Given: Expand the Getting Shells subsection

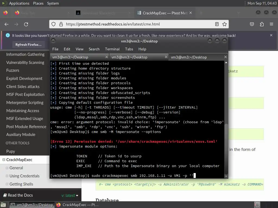Looking at the screenshot, I should (x=7, y=184).
